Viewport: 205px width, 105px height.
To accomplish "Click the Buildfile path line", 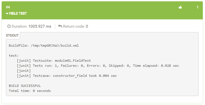I will (x=44, y=46).
